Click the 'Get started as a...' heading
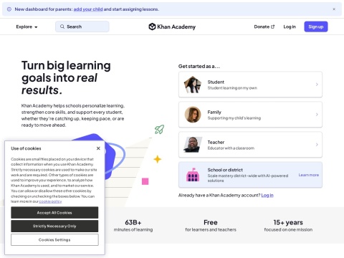Viewport: 344px width, 258px height. pos(199,67)
